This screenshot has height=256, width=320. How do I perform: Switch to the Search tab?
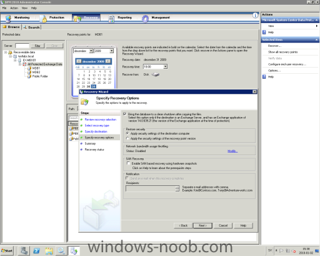pyautogui.click(x=32, y=28)
